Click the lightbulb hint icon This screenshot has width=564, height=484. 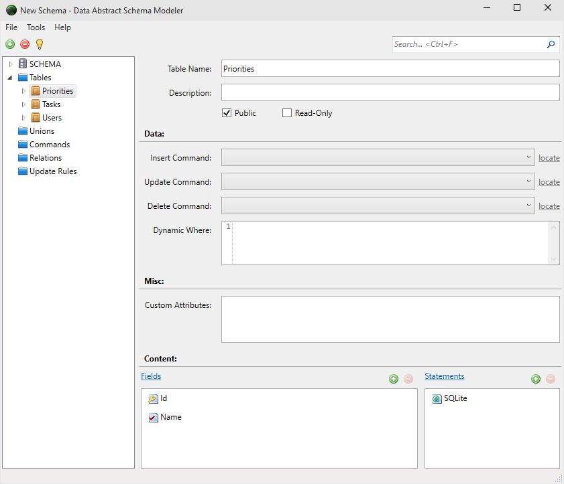tap(40, 44)
